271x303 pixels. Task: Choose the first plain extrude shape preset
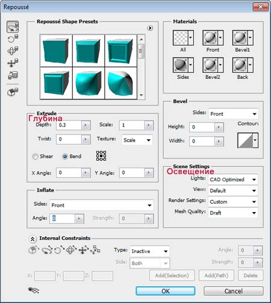coord(56,51)
